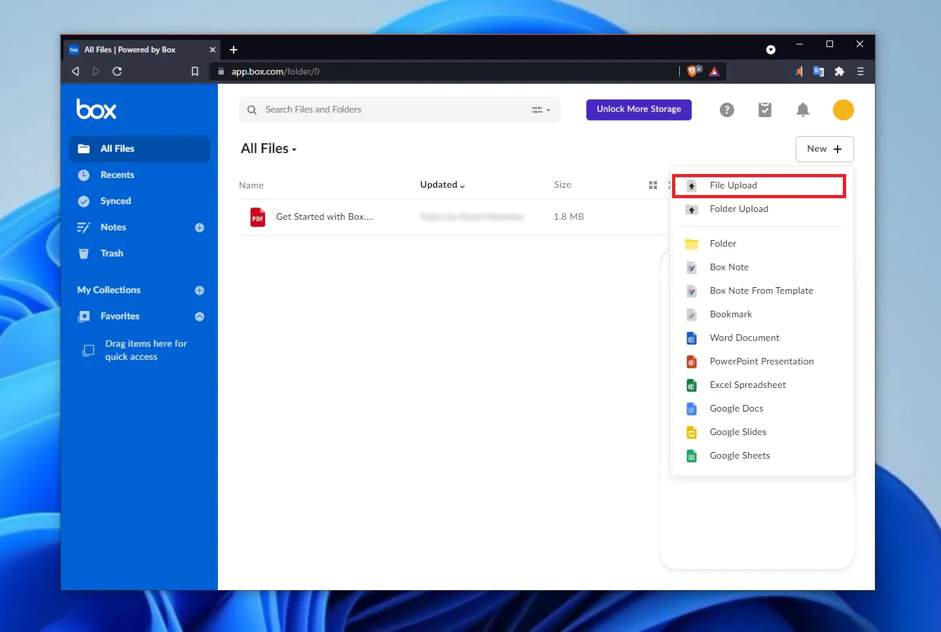Screen dimensions: 941x632
Task: Click the Brave Rewards triangle icon
Action: pos(715,71)
